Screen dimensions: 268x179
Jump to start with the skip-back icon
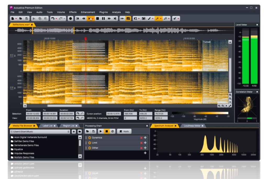coord(78,19)
